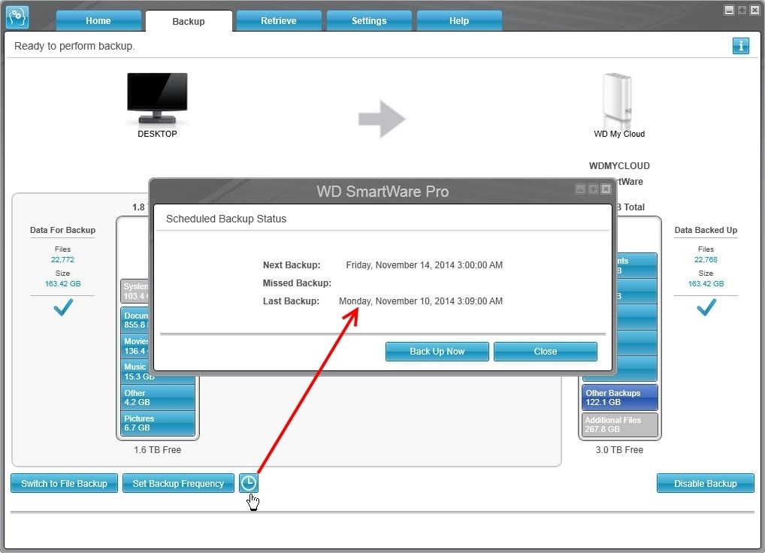The height and width of the screenshot is (553, 765).
Task: Click Switch to File Backup
Action: pos(64,483)
